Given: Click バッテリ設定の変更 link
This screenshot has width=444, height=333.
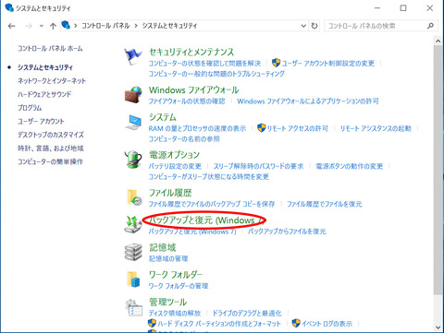Looking at the screenshot, I should tap(175, 166).
